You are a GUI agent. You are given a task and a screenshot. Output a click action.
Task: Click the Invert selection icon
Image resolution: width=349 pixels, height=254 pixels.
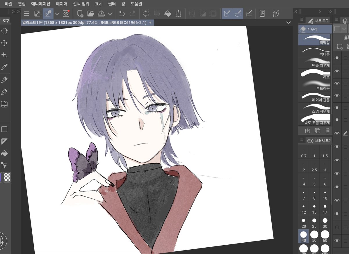203,14
